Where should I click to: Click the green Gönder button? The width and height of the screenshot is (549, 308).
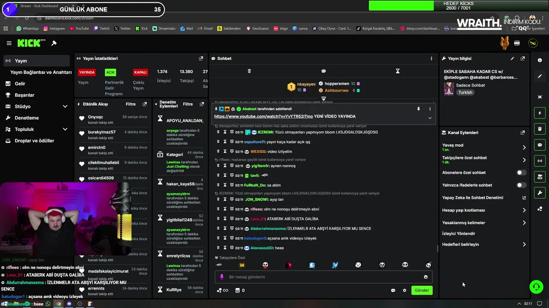pyautogui.click(x=422, y=290)
